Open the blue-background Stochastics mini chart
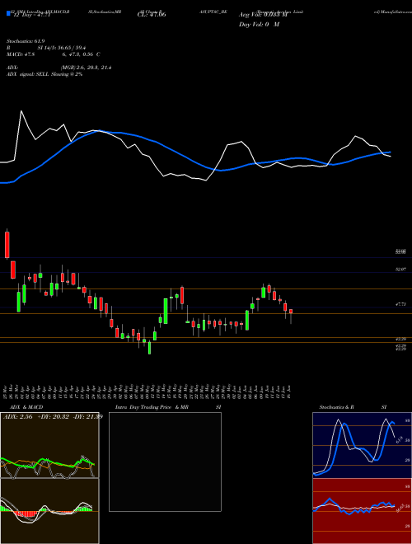 362,445
